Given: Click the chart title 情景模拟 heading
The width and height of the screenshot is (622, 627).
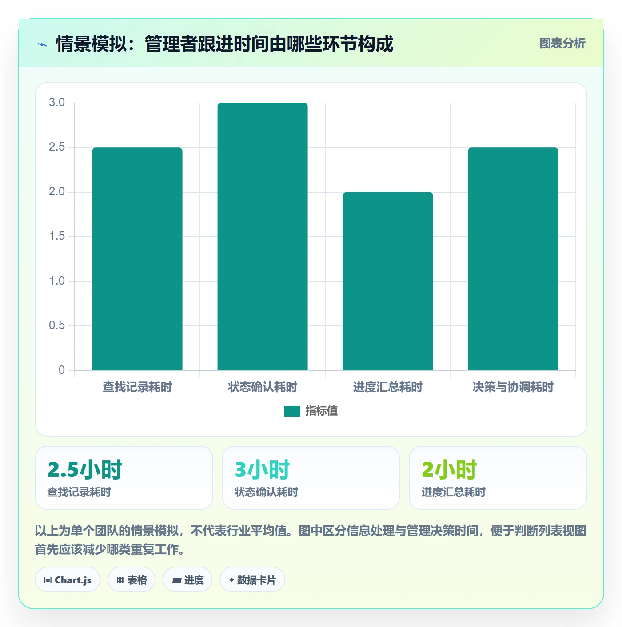Looking at the screenshot, I should 224,44.
